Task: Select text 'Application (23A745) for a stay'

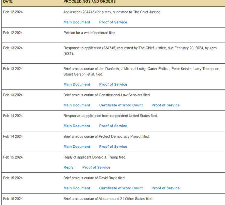Action: coord(87,12)
